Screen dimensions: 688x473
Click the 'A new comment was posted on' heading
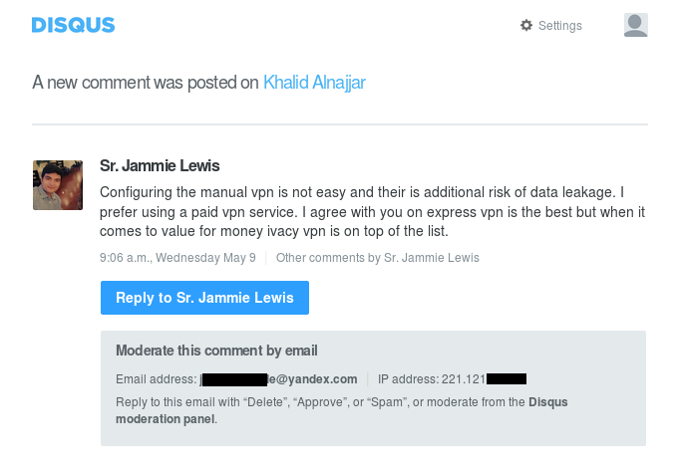(x=146, y=83)
